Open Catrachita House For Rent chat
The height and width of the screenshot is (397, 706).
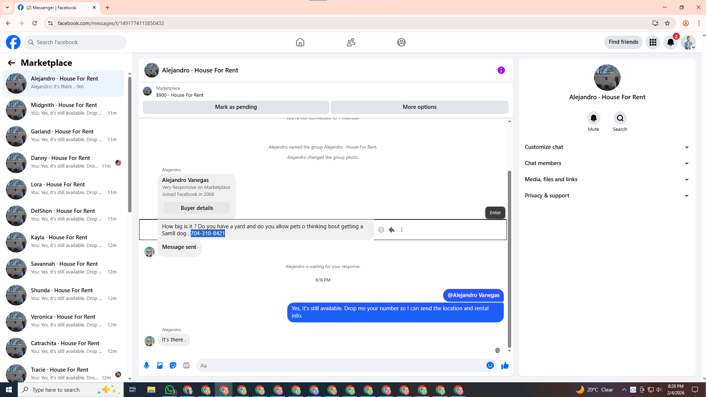(x=63, y=348)
